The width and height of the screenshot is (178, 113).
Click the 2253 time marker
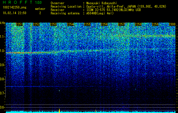click(53, 24)
